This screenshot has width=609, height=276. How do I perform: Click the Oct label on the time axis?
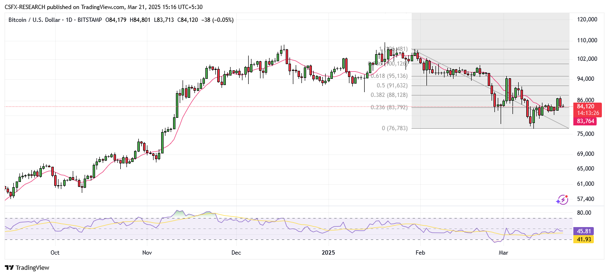point(55,253)
